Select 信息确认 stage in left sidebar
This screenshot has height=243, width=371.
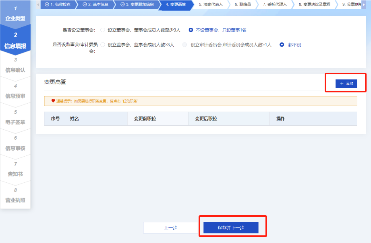point(15,65)
